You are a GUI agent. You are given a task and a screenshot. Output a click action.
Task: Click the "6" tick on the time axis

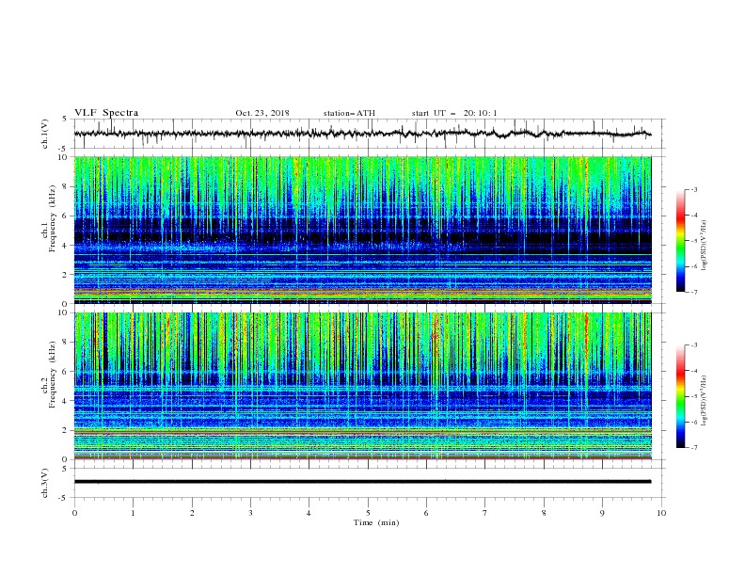[x=426, y=513]
